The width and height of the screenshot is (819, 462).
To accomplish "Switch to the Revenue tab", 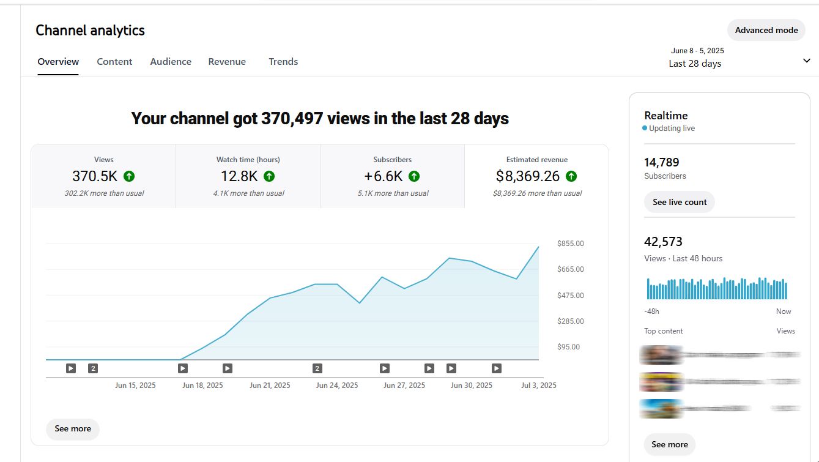I will coord(227,61).
